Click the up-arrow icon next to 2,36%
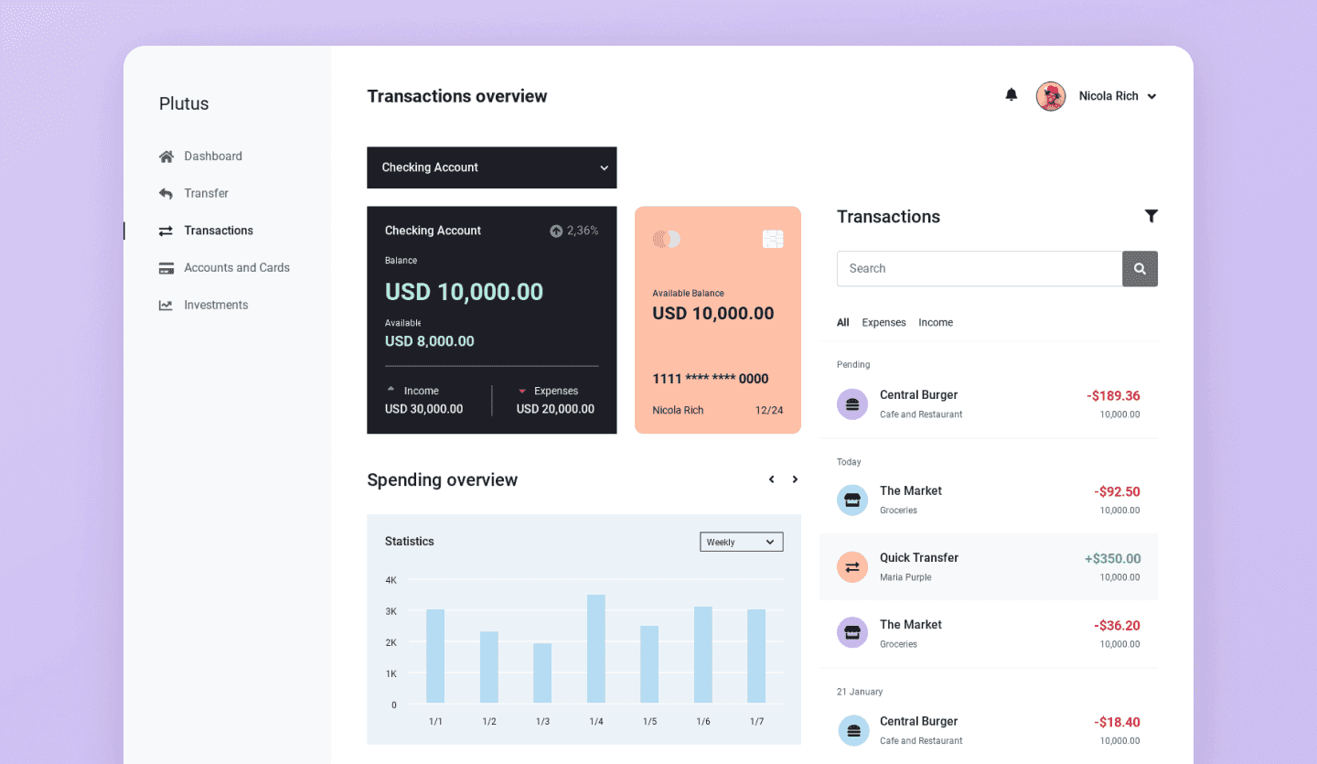This screenshot has height=764, width=1317. (x=556, y=231)
